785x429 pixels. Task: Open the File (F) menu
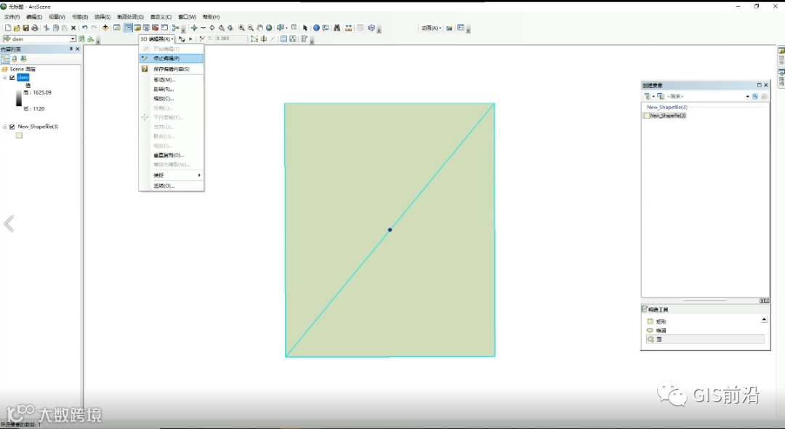coord(12,17)
